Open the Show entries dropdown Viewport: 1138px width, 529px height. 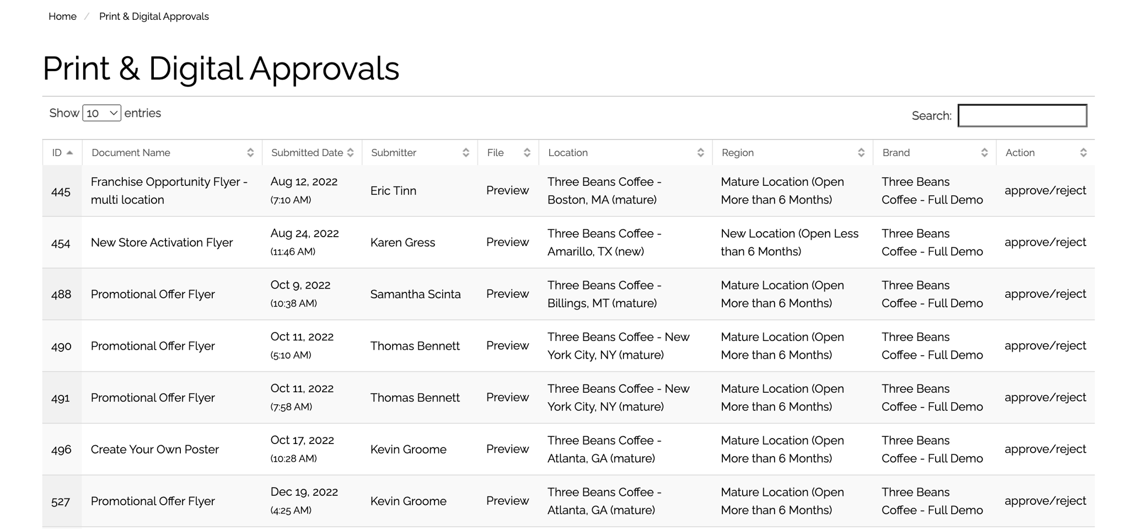coord(101,113)
